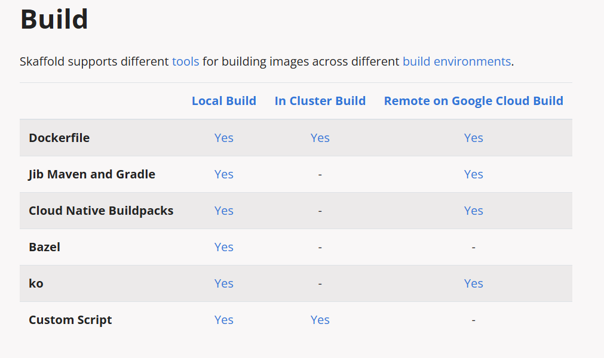
Task: Click Yes for Dockerfile under In Cluster Build
Action: pyautogui.click(x=320, y=138)
